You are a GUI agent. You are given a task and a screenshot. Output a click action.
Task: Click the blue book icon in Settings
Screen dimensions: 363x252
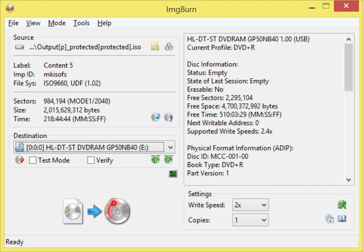click(x=342, y=219)
